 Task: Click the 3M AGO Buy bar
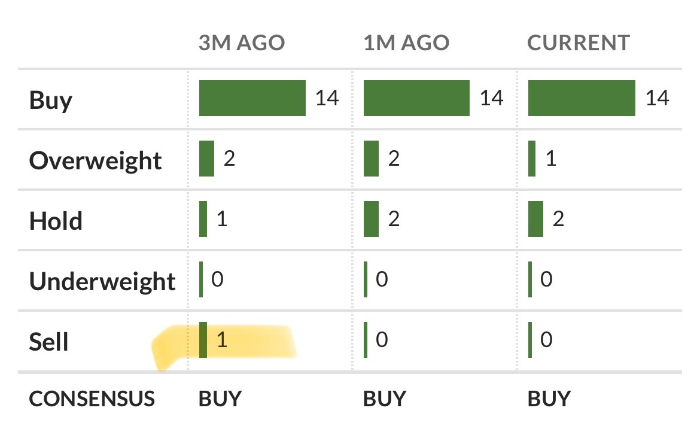pos(252,98)
